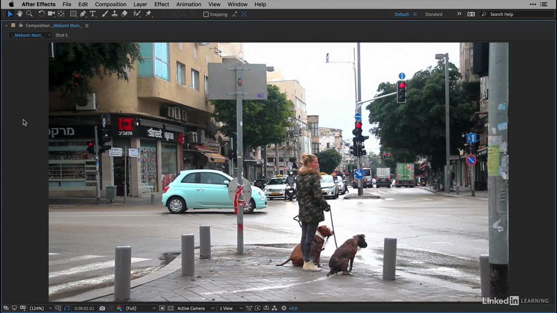This screenshot has height=313, width=557.
Task: Select the Hand tool
Action: pyautogui.click(x=20, y=14)
